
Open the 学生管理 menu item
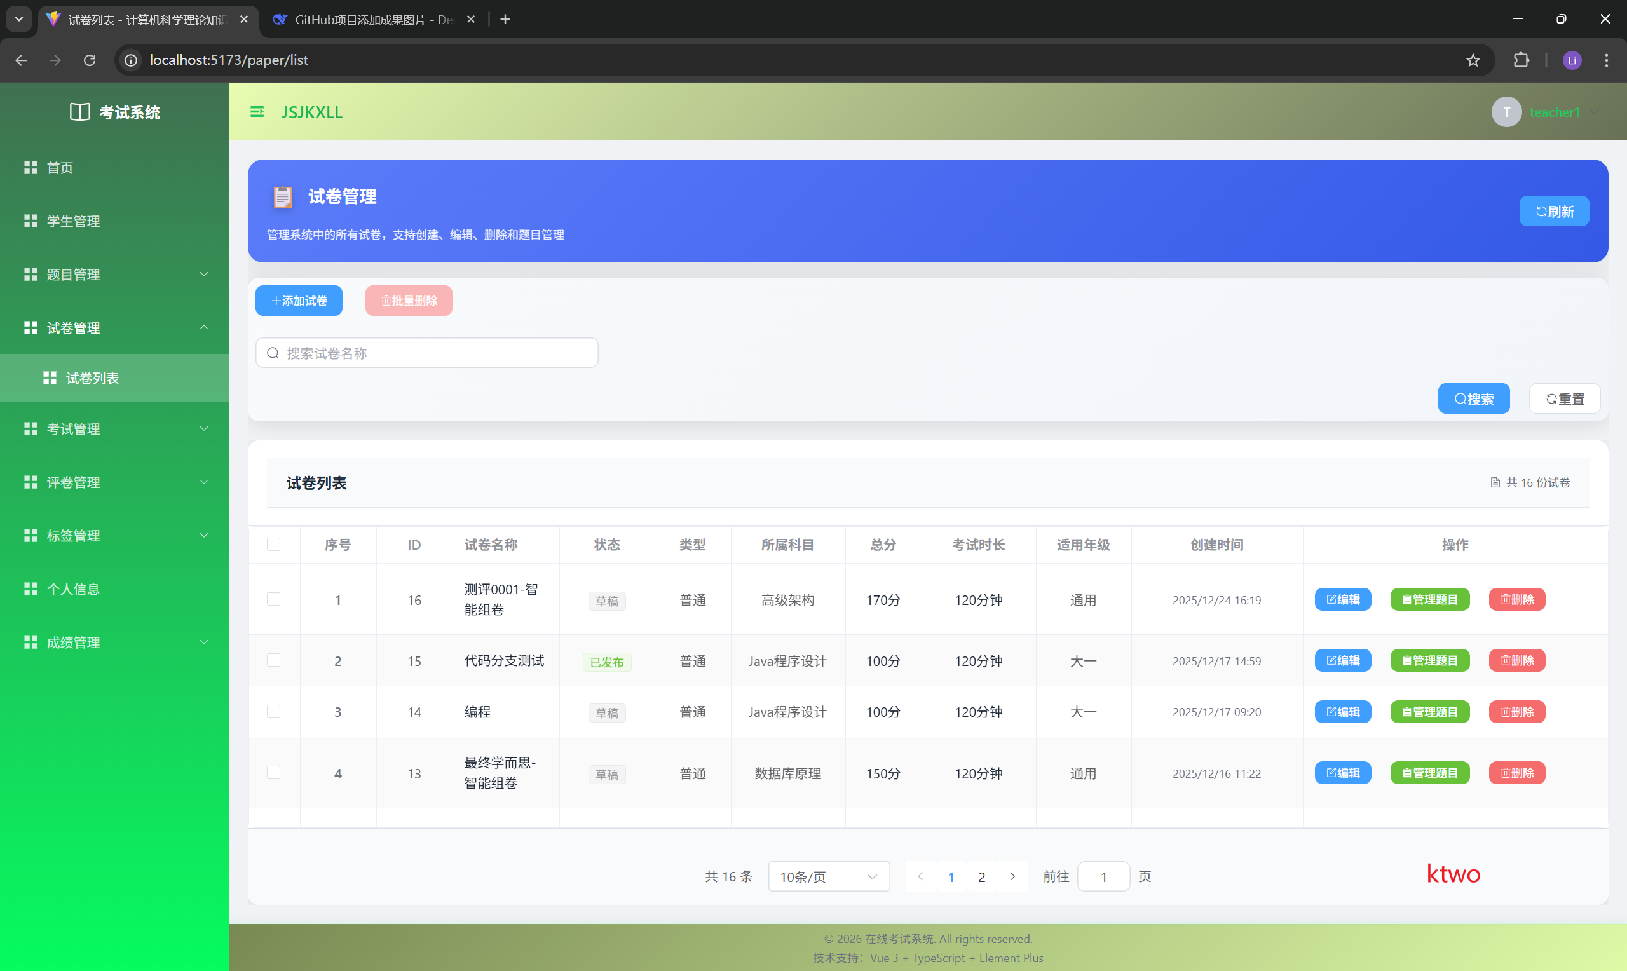point(73,221)
